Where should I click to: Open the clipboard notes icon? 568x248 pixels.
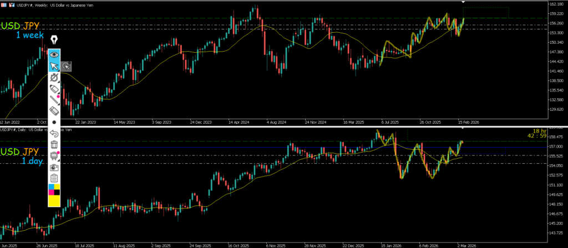[x=54, y=178]
